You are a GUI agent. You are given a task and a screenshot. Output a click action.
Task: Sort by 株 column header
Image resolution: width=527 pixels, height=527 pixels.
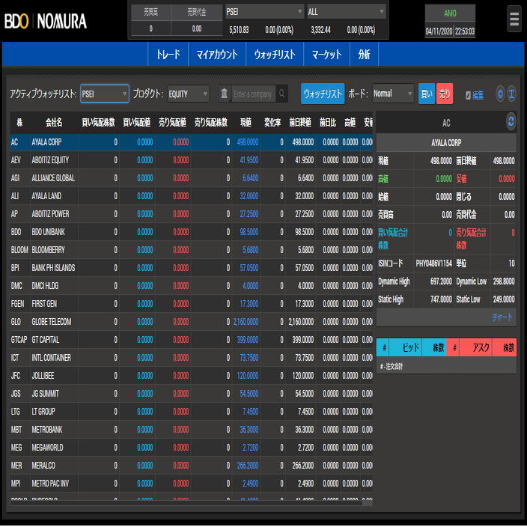(x=19, y=123)
